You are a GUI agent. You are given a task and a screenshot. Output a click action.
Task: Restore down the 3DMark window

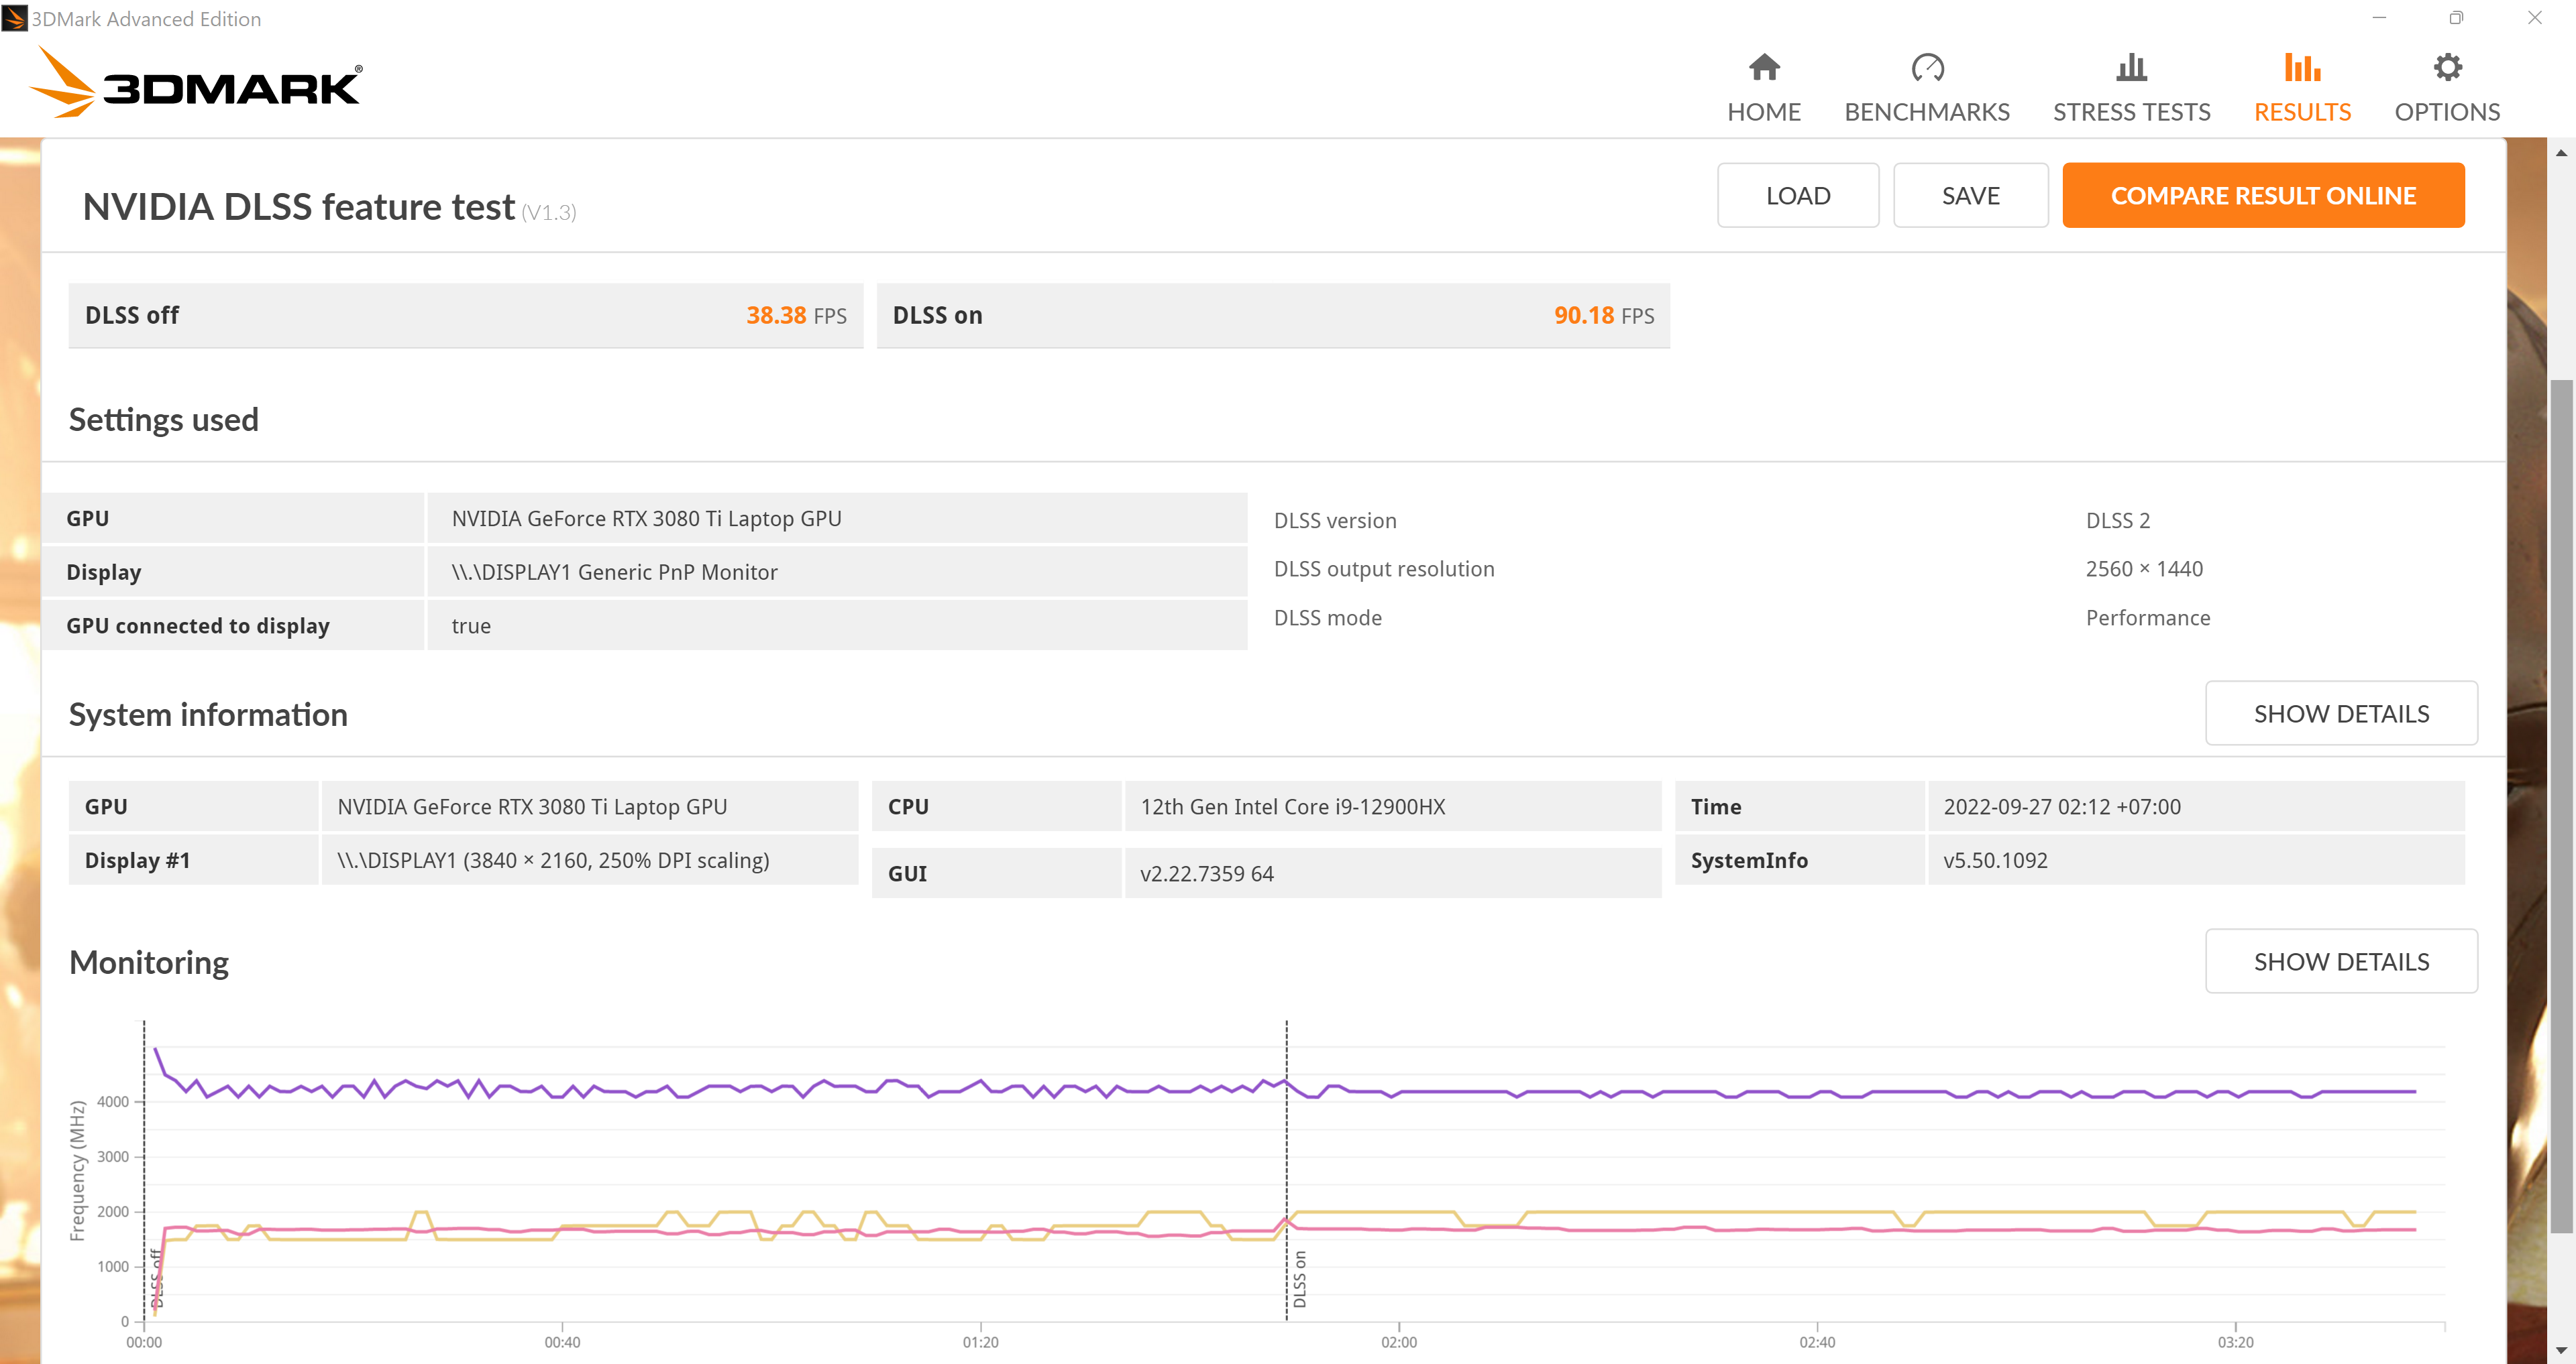[x=2456, y=18]
